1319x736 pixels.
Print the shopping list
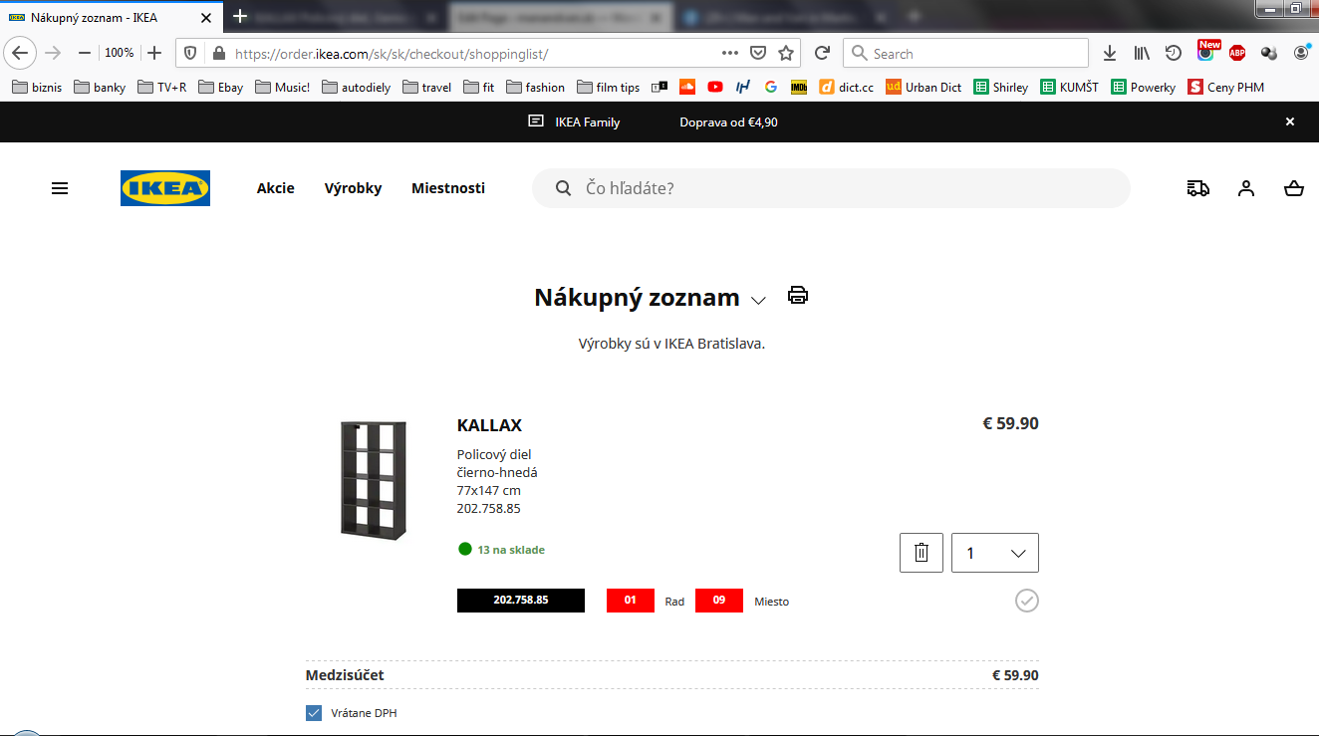798,295
